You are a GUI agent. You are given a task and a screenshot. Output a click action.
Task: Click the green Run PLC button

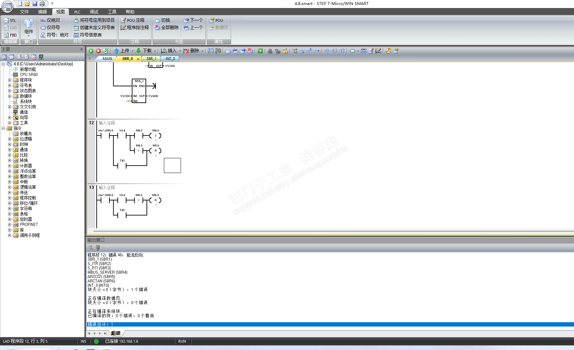(91, 51)
